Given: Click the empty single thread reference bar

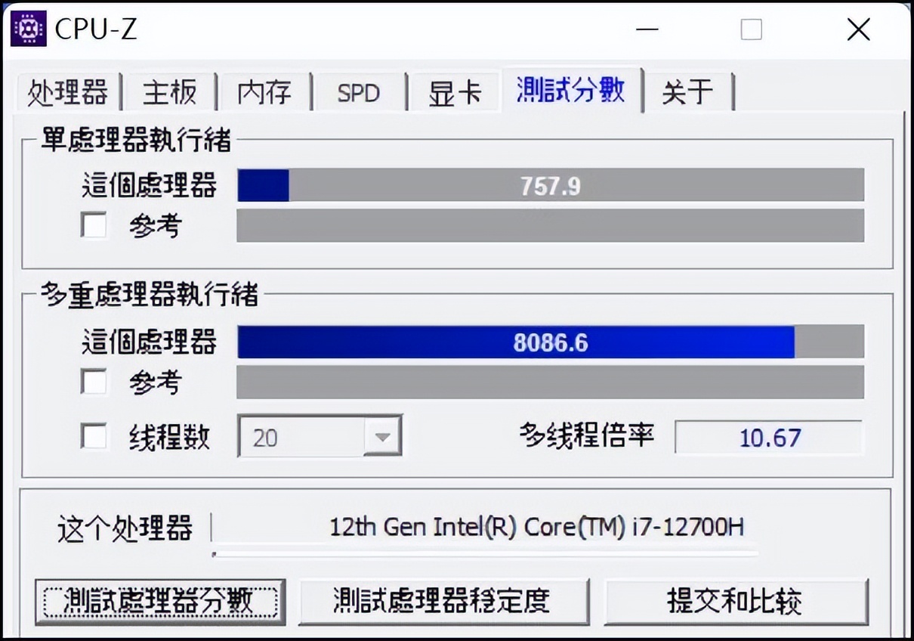Looking at the screenshot, I should pyautogui.click(x=551, y=225).
